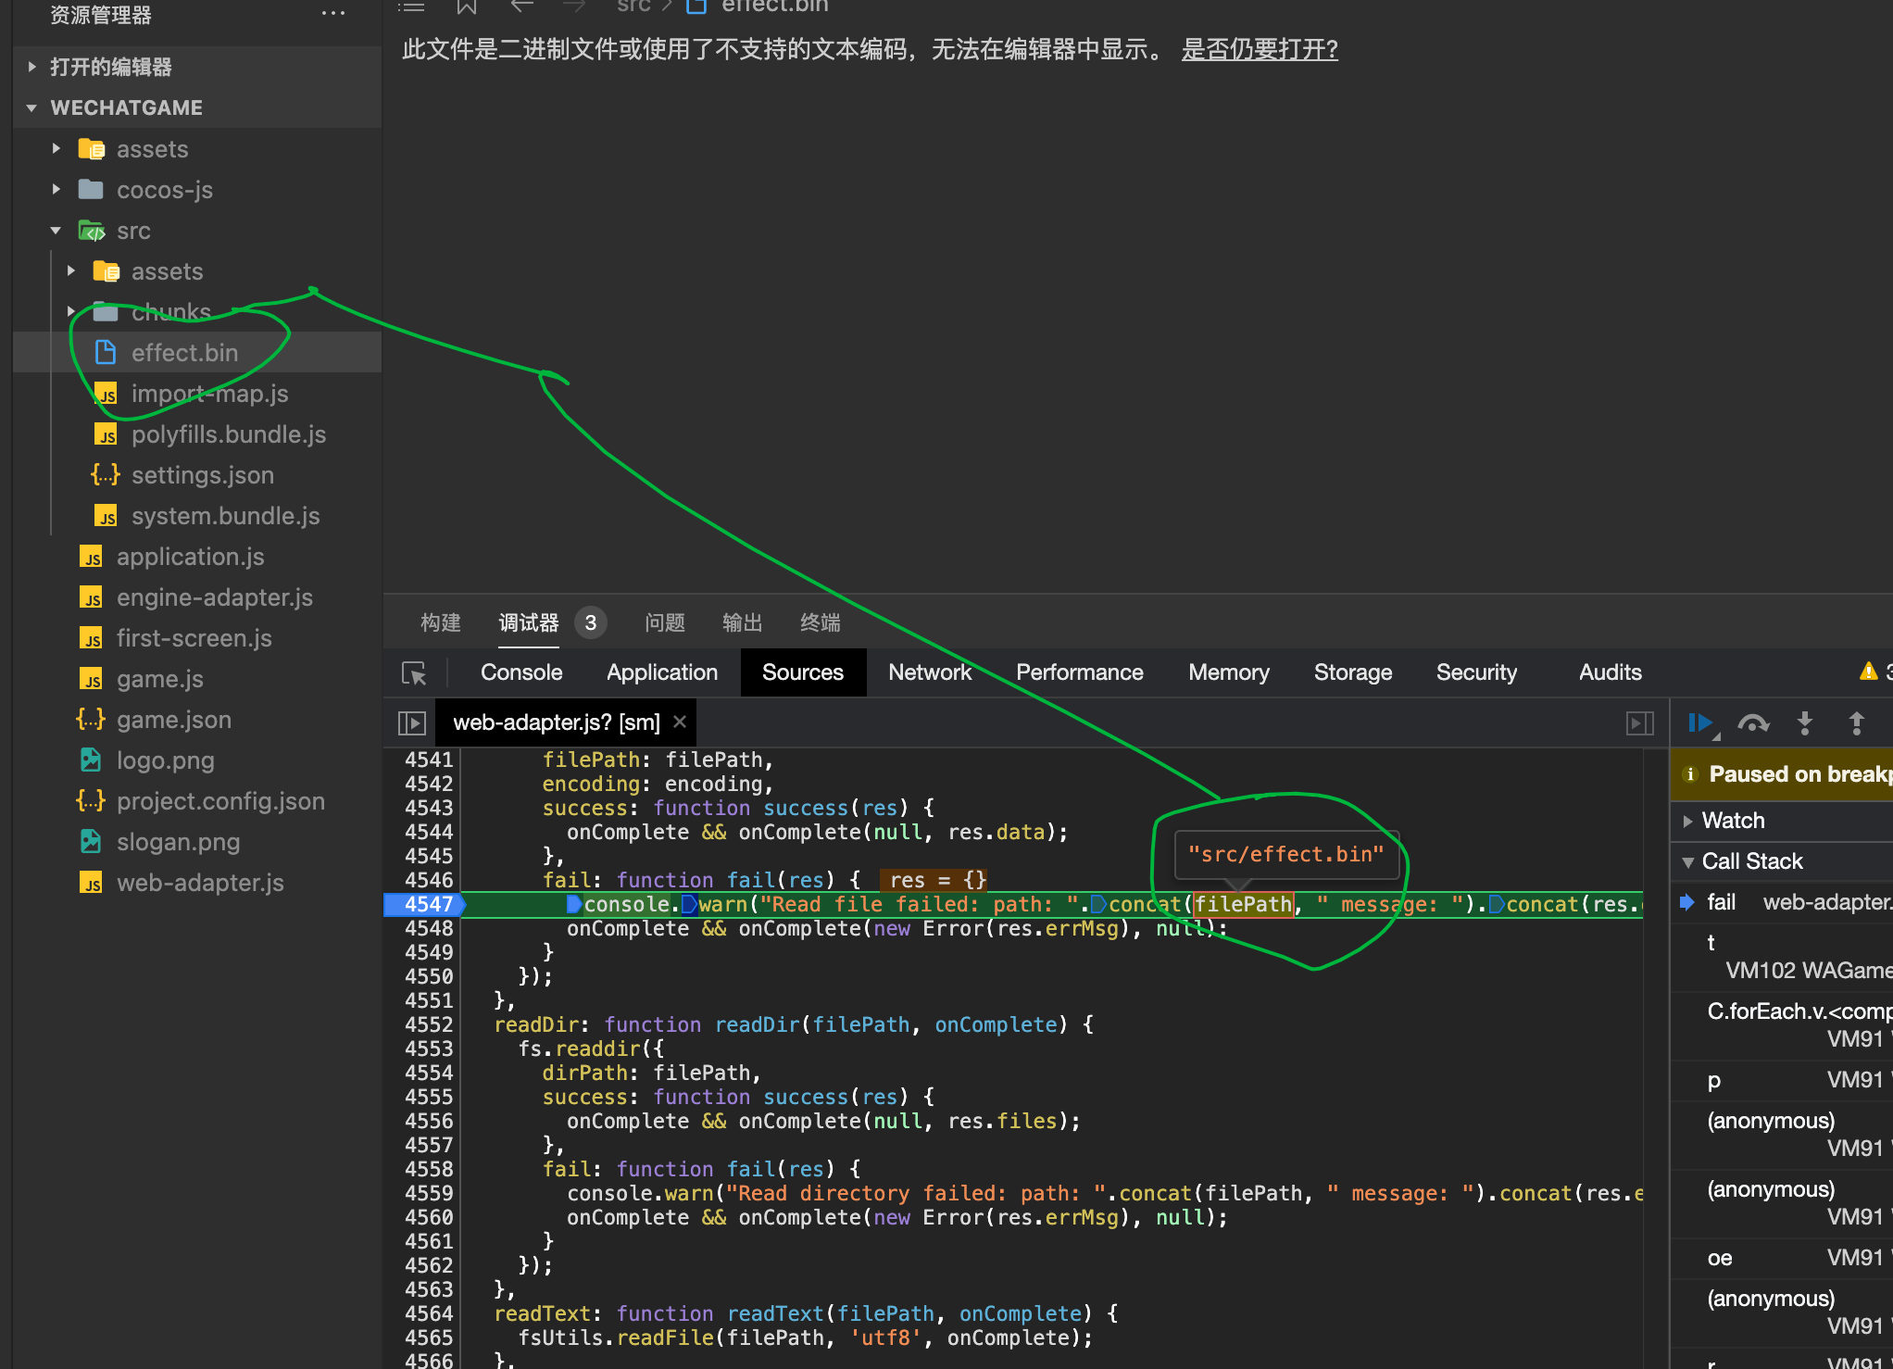Expand the cocos-js folder

click(x=164, y=190)
